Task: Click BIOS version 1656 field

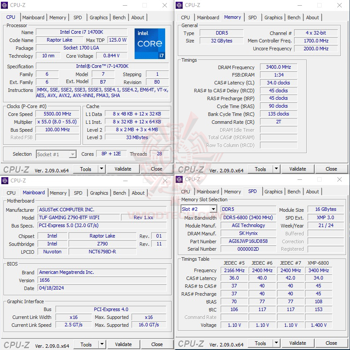Action: pos(102,280)
